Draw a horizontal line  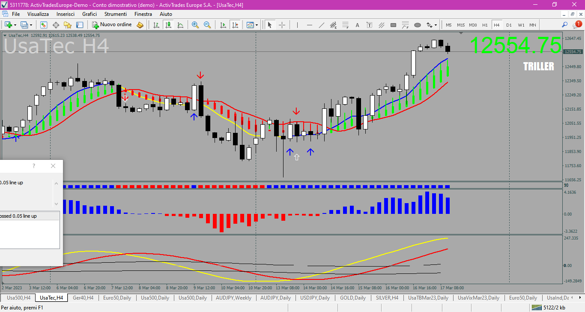(310, 25)
